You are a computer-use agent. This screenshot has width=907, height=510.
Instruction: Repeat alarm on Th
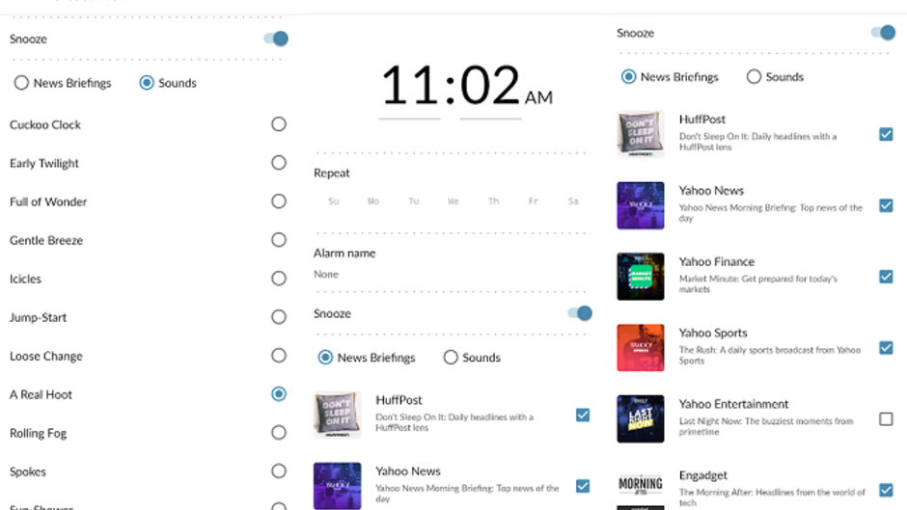tap(493, 201)
